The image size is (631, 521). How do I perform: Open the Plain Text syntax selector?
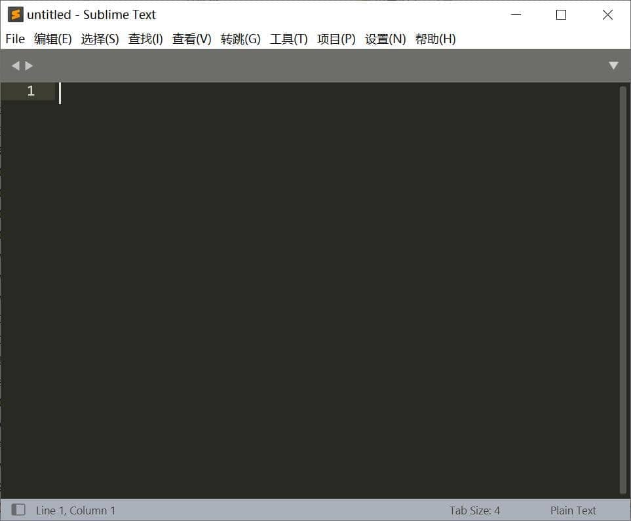point(573,510)
